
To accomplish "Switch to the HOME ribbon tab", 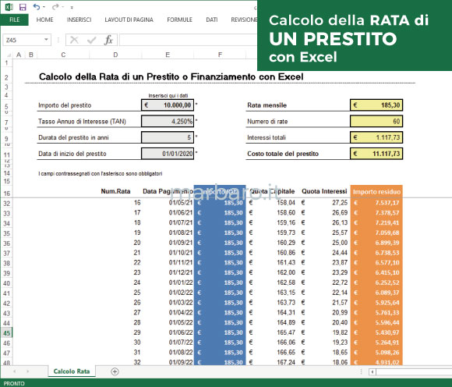I will pos(44,20).
